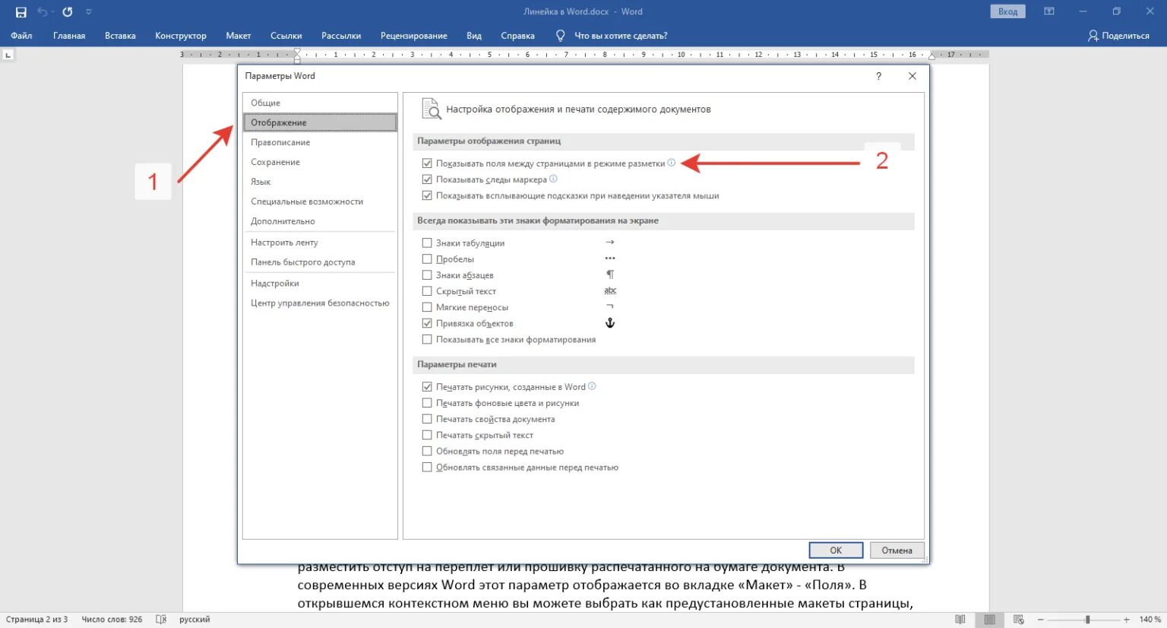
Task: Switch to Web Layout view icon
Action: (1019, 620)
